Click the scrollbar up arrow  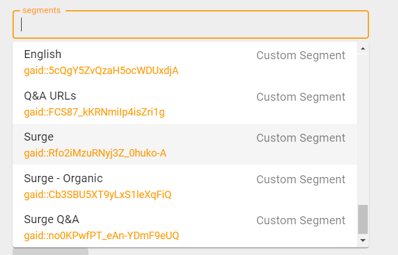(363, 49)
